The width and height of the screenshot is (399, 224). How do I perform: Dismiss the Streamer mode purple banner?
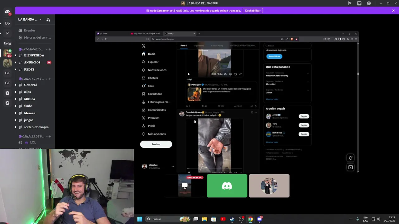393,11
